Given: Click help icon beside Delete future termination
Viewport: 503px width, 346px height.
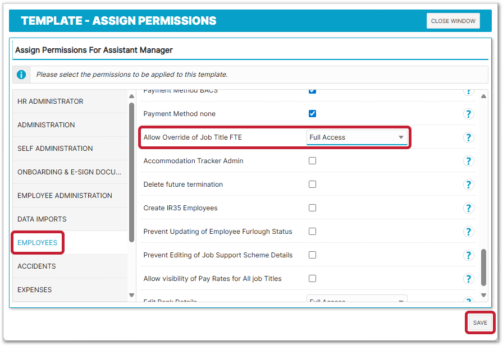Looking at the screenshot, I should coord(469,184).
